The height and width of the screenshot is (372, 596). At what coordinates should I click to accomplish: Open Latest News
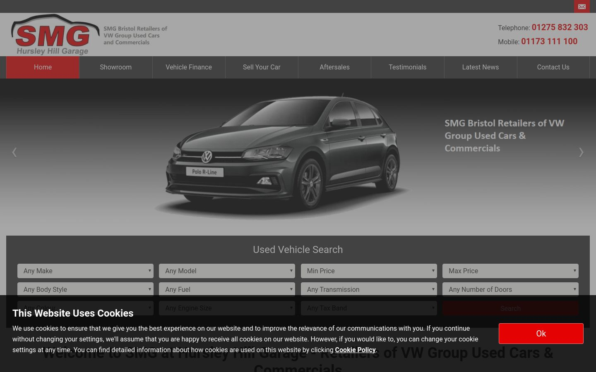click(x=481, y=67)
